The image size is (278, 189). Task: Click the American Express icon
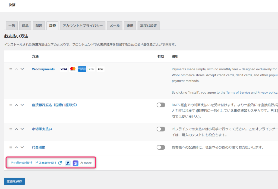(x=82, y=69)
